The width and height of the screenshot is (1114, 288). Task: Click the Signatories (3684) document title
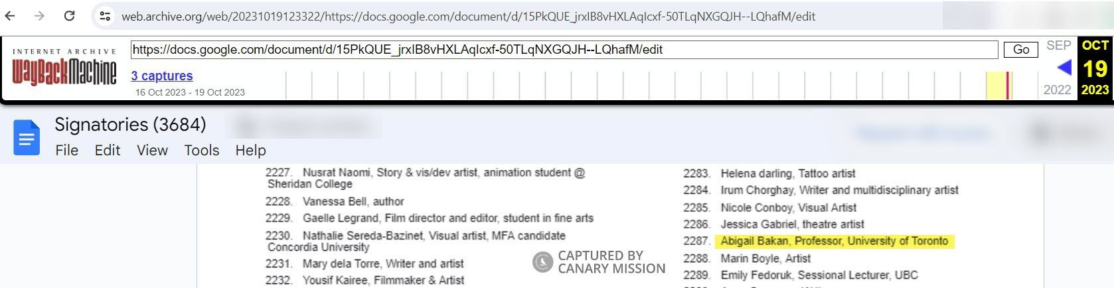click(x=130, y=124)
